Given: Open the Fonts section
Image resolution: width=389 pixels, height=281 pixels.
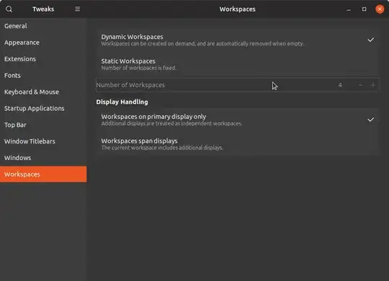Looking at the screenshot, I should click(x=43, y=75).
